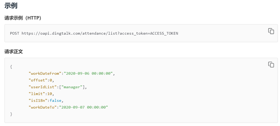Click the 请求正文 subheading

click(14, 52)
